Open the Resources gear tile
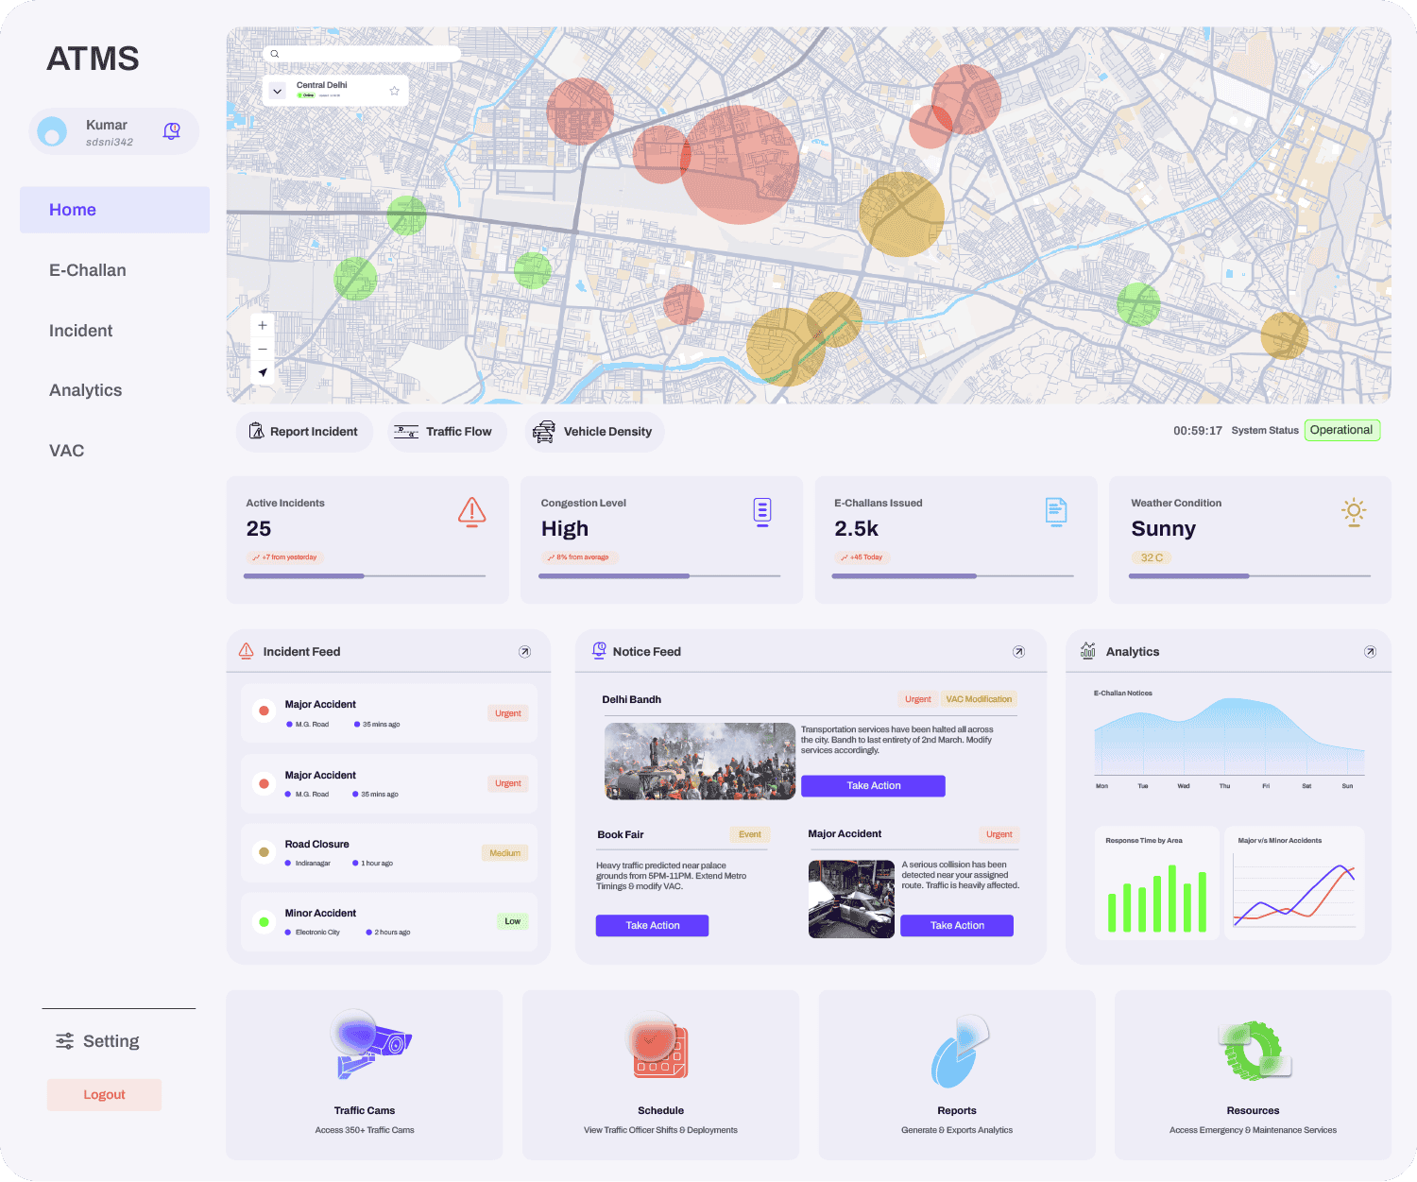The image size is (1417, 1182). [1253, 1074]
